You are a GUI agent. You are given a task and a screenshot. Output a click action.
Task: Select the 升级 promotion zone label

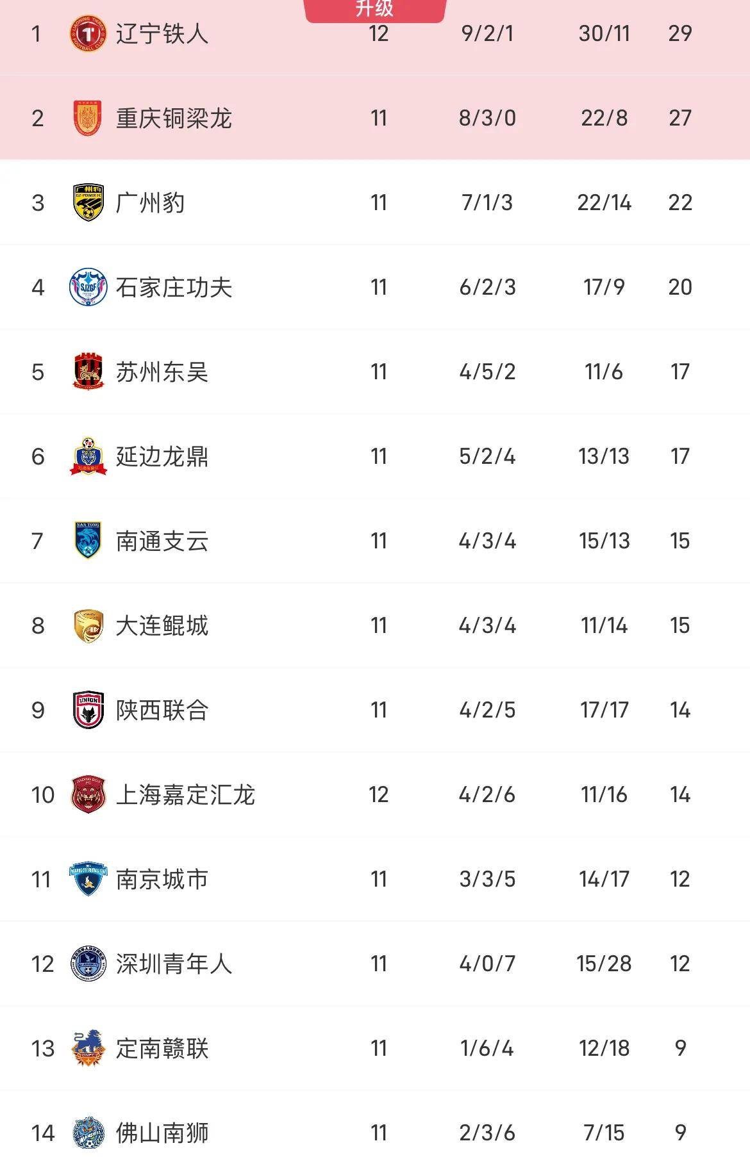coord(374,9)
